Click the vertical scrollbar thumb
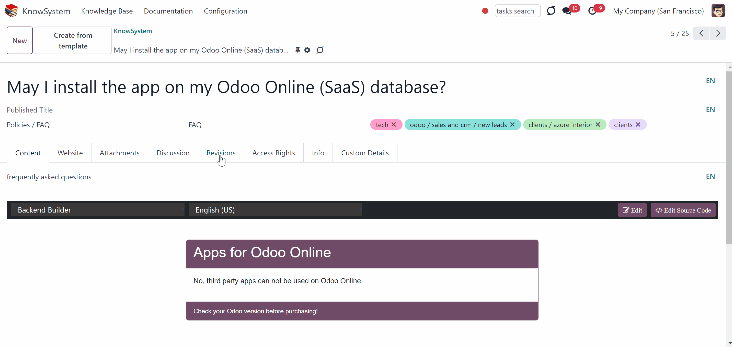Viewport: 732px width, 347px height. point(729,157)
